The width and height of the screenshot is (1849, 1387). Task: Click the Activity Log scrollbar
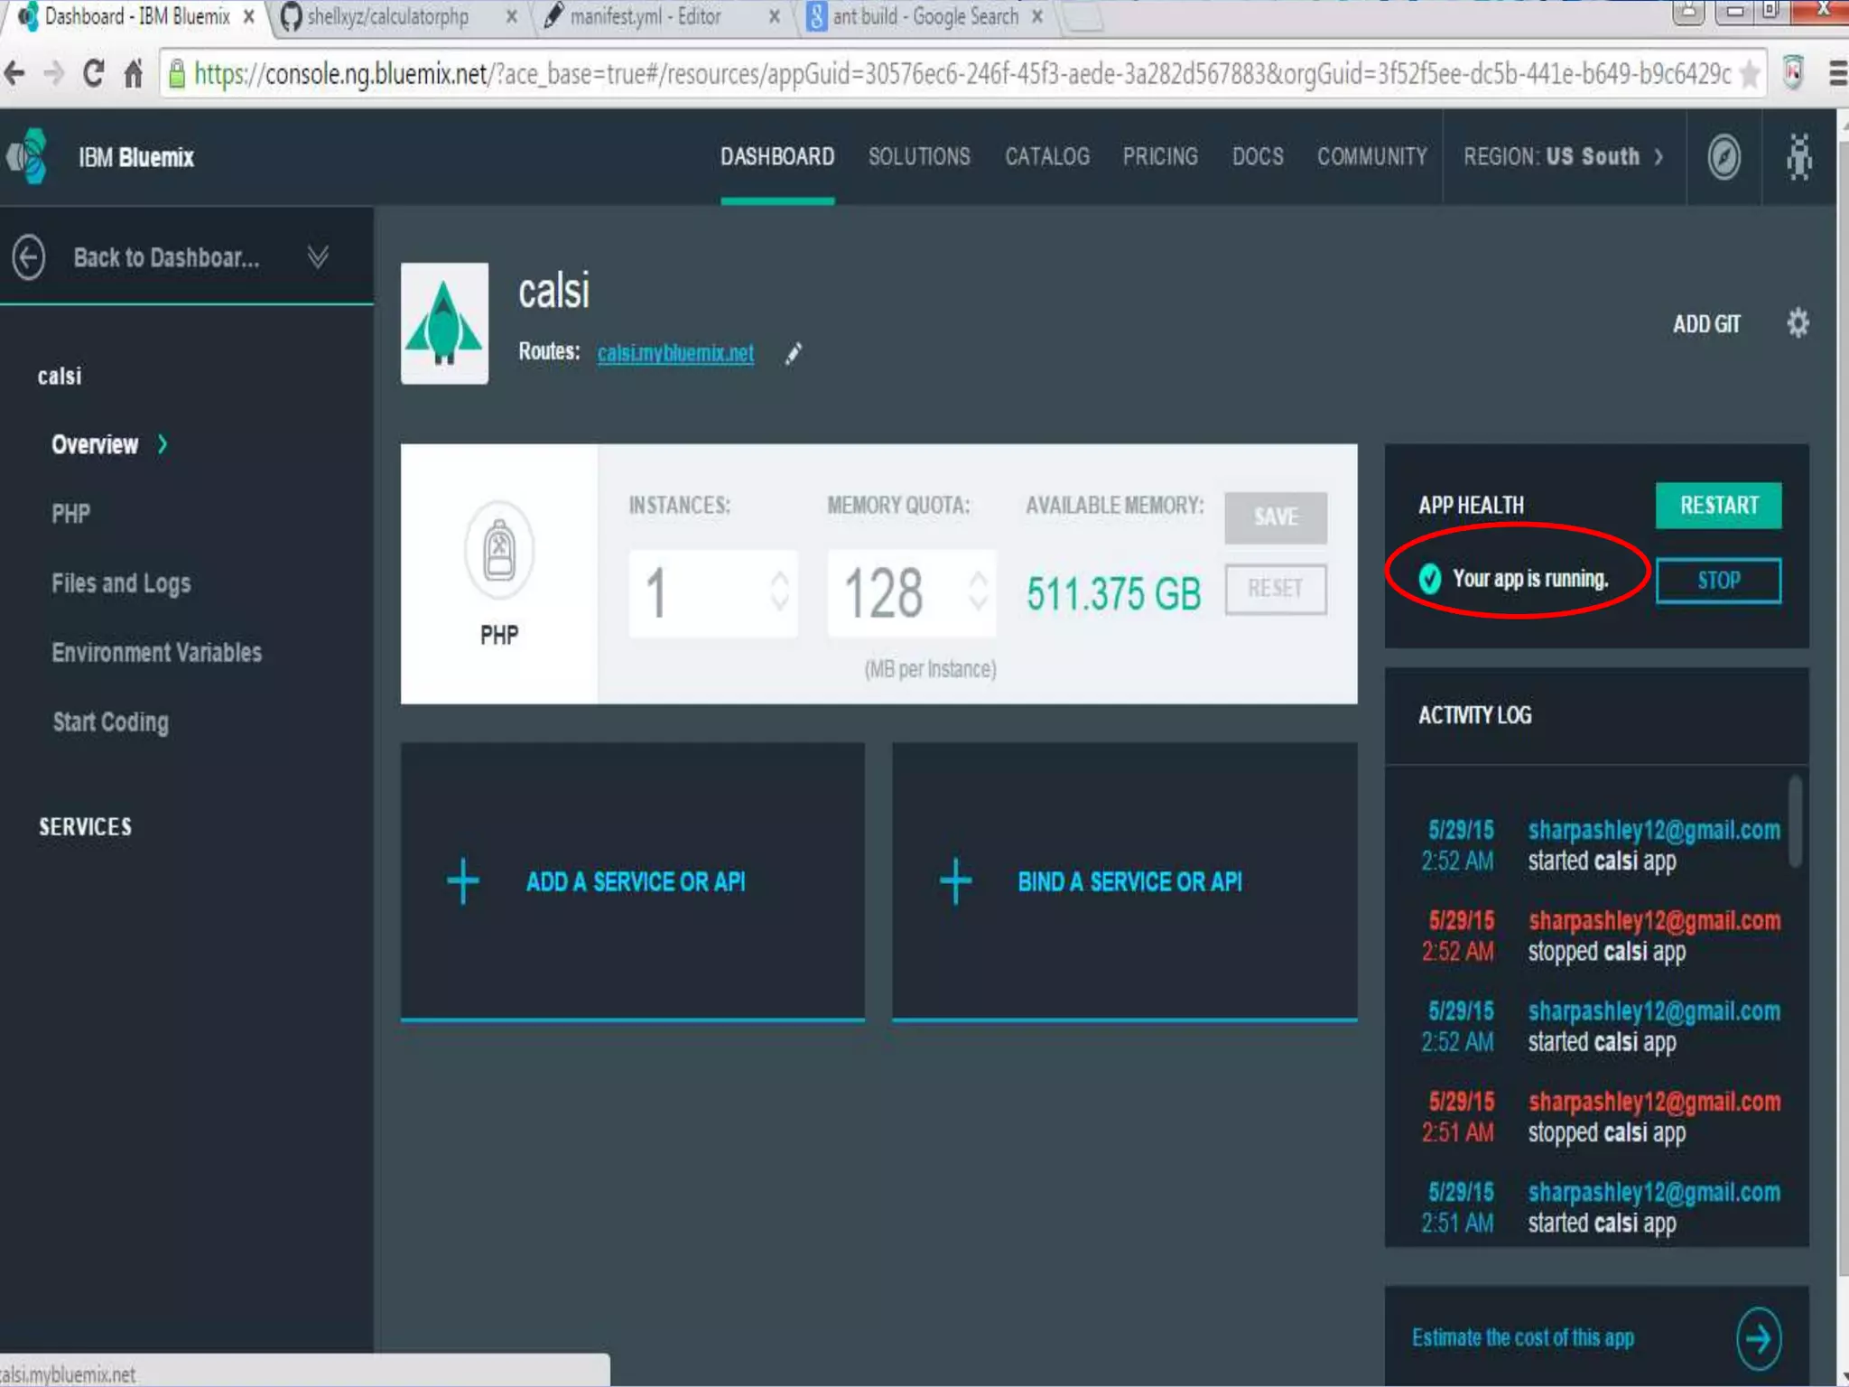pos(1795,822)
